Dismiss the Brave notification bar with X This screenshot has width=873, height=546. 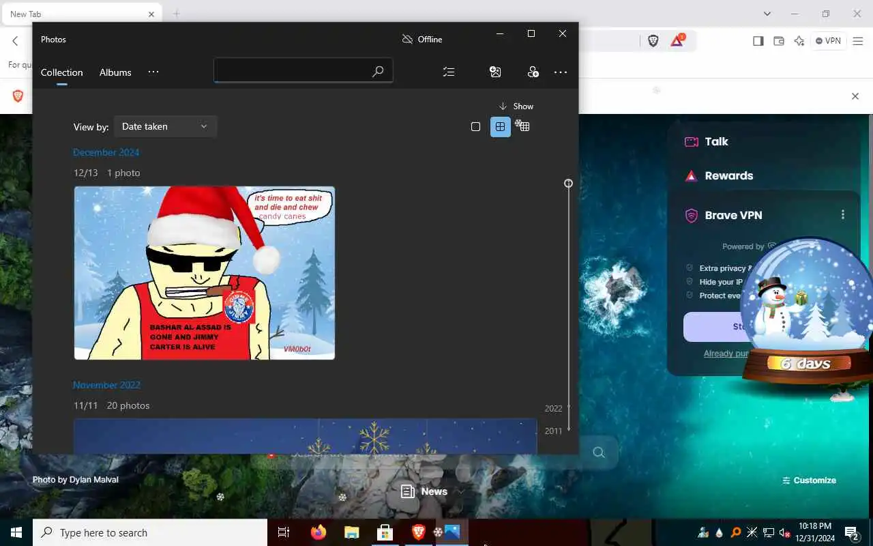pos(855,96)
